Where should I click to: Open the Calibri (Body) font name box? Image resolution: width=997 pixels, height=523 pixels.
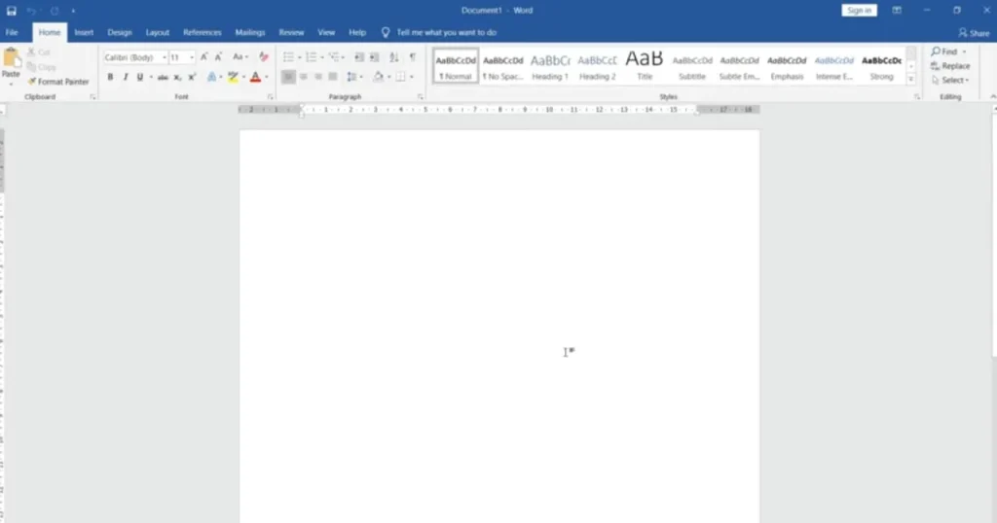pos(134,57)
